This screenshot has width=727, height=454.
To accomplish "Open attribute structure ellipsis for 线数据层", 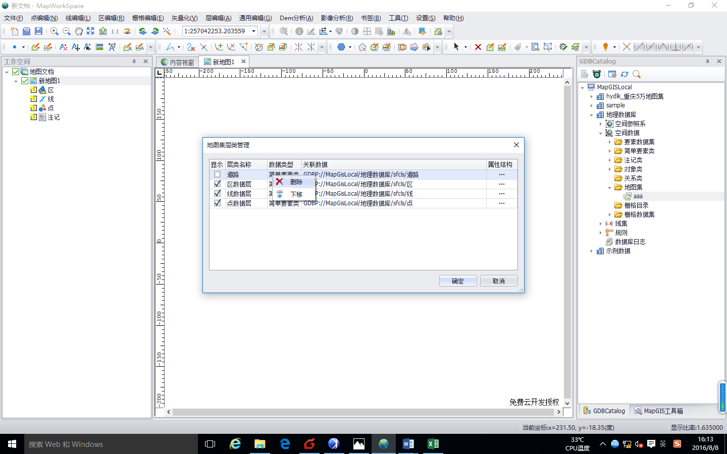I will click(x=501, y=194).
